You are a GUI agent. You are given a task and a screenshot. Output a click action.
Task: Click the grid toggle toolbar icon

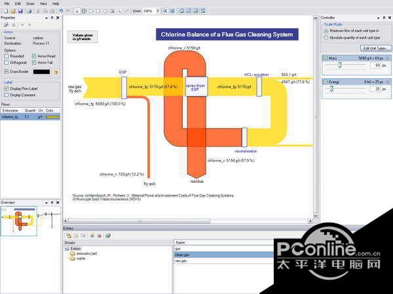pos(172,11)
